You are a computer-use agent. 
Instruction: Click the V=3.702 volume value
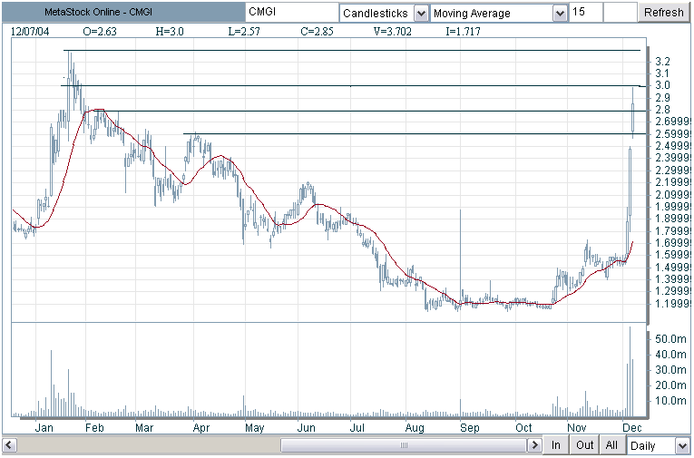[393, 32]
